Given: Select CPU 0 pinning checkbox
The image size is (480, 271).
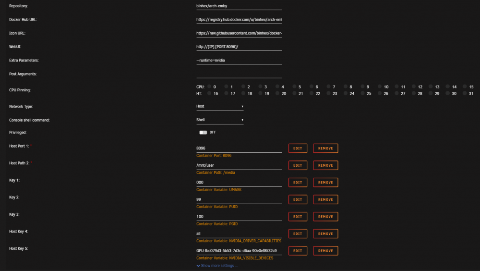Looking at the screenshot, I should [x=209, y=87].
